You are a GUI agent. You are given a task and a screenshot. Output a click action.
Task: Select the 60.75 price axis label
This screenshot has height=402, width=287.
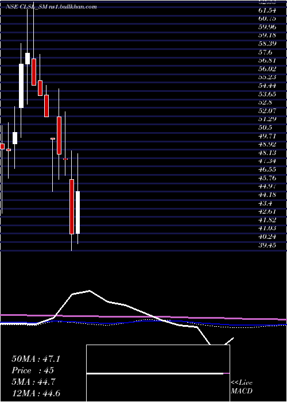(267, 19)
